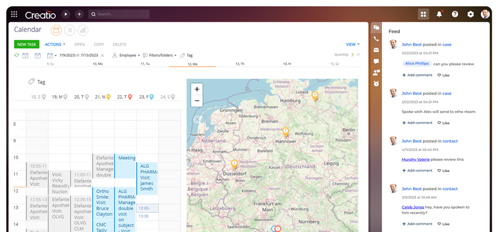
Task: Select the 11, Tu day header
Action: pos(145,64)
